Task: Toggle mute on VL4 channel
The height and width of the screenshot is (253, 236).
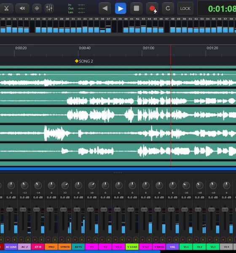Action: pos(223,240)
